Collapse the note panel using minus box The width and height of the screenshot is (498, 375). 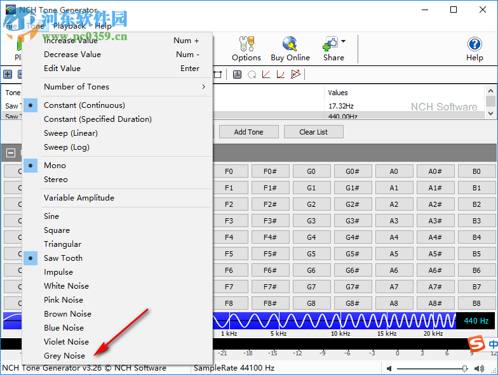11,153
